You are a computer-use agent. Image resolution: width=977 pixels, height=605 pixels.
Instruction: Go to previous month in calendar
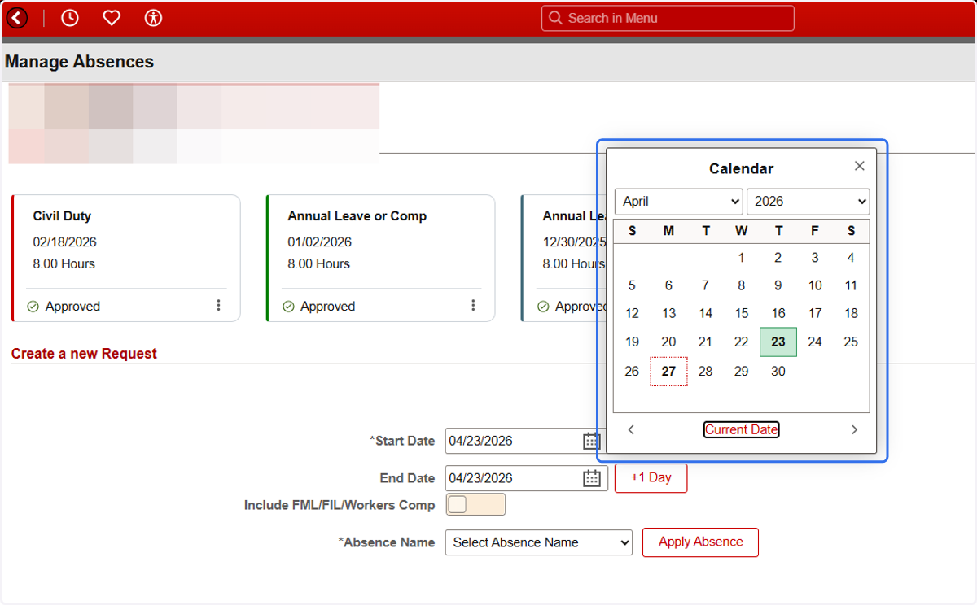631,429
